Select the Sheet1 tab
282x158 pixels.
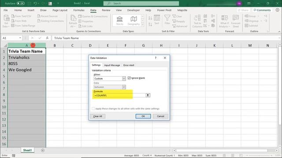27,150
